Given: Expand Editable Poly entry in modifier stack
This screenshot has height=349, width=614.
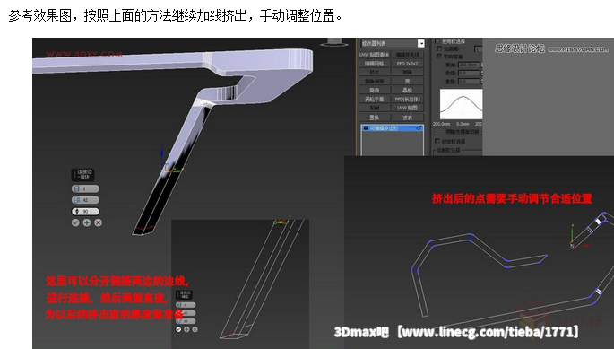Looking at the screenshot, I should 366,127.
